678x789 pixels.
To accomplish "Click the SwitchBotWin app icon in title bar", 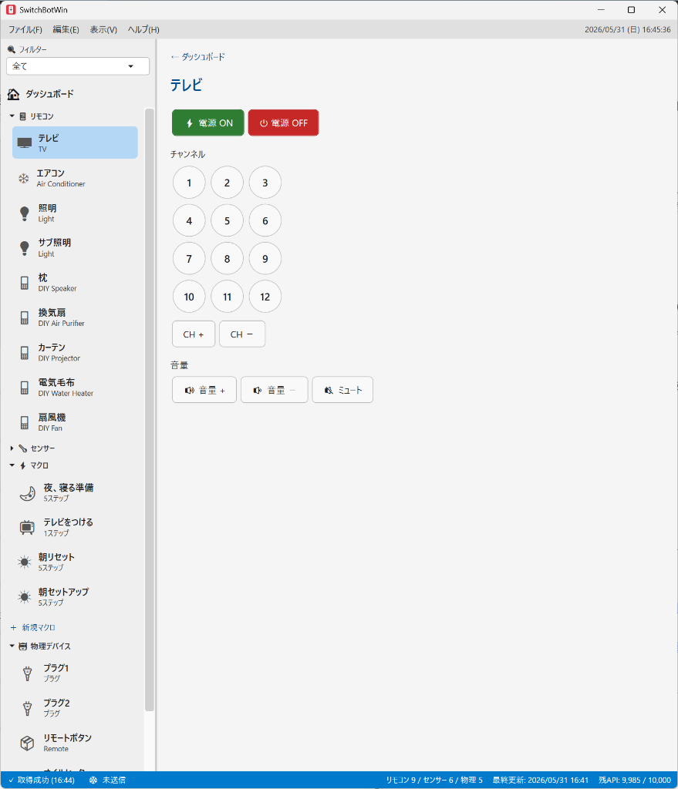I will [11, 9].
